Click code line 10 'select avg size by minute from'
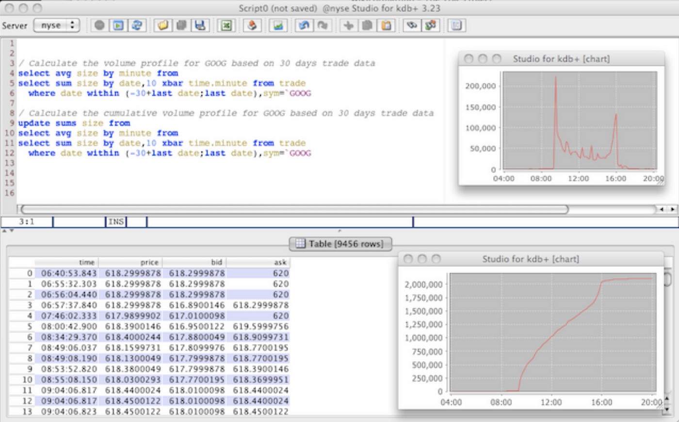This screenshot has height=422, width=679. tap(98, 133)
